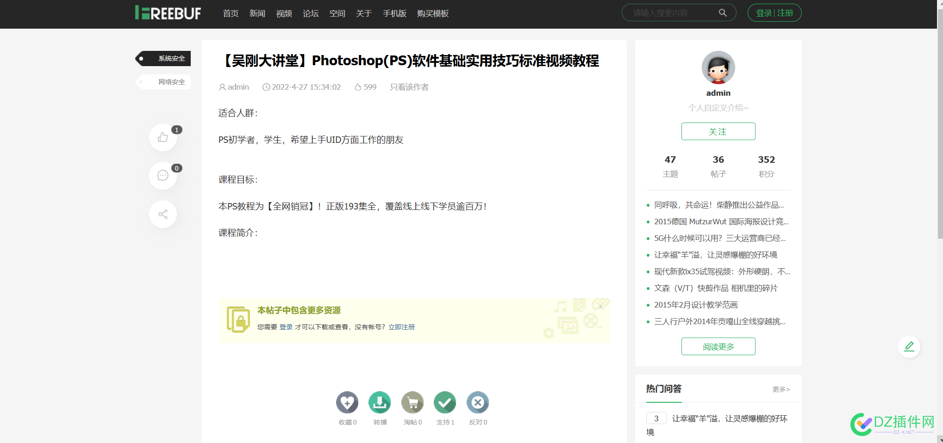Click the 阅读更多 button
Screen dimensions: 943x443
(718, 346)
